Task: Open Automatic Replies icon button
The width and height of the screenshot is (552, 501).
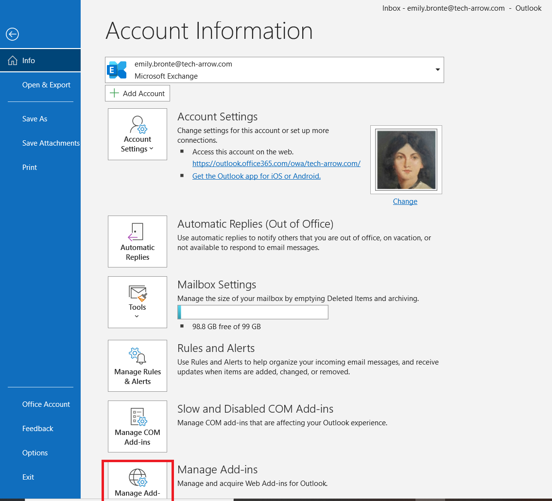Action: click(138, 241)
